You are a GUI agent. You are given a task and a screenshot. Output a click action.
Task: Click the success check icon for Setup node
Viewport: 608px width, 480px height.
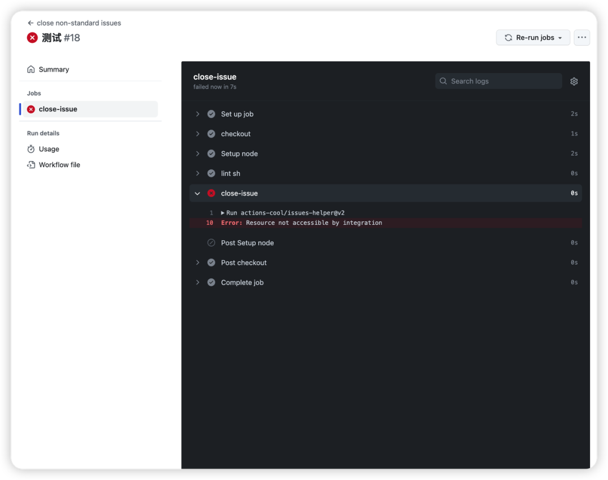211,154
